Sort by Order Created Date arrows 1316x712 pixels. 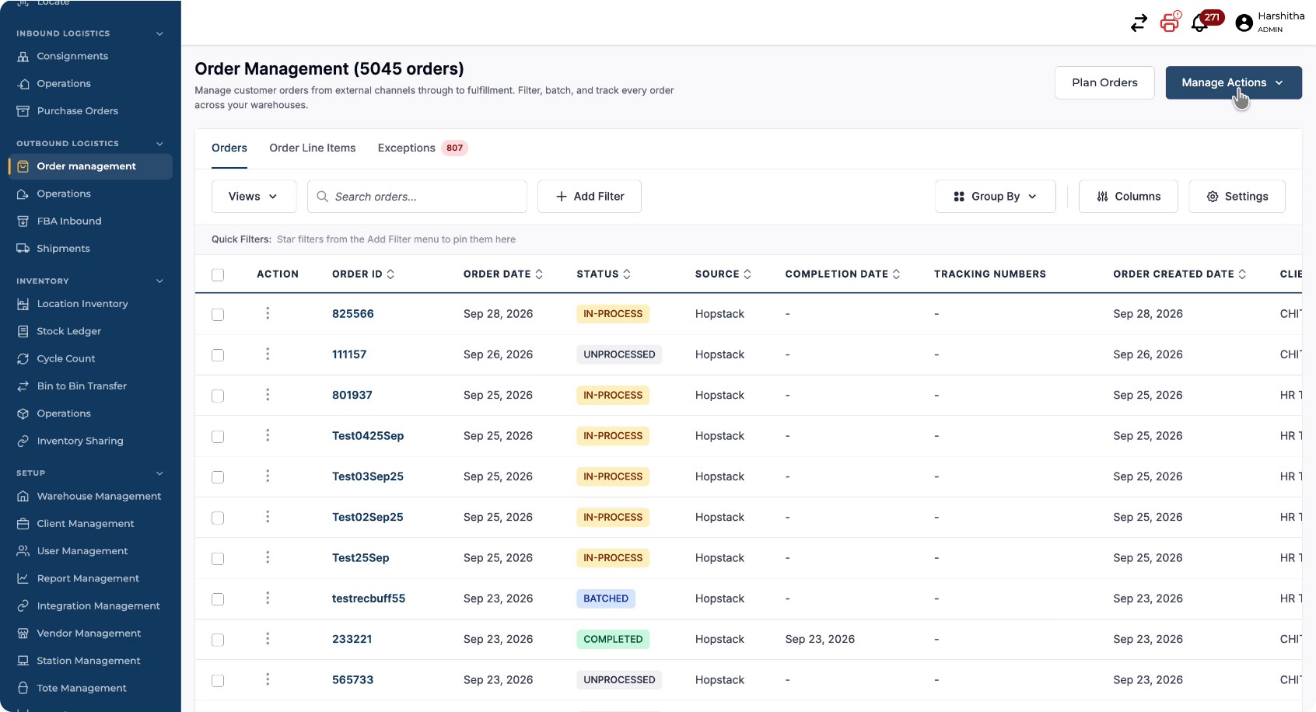point(1242,274)
